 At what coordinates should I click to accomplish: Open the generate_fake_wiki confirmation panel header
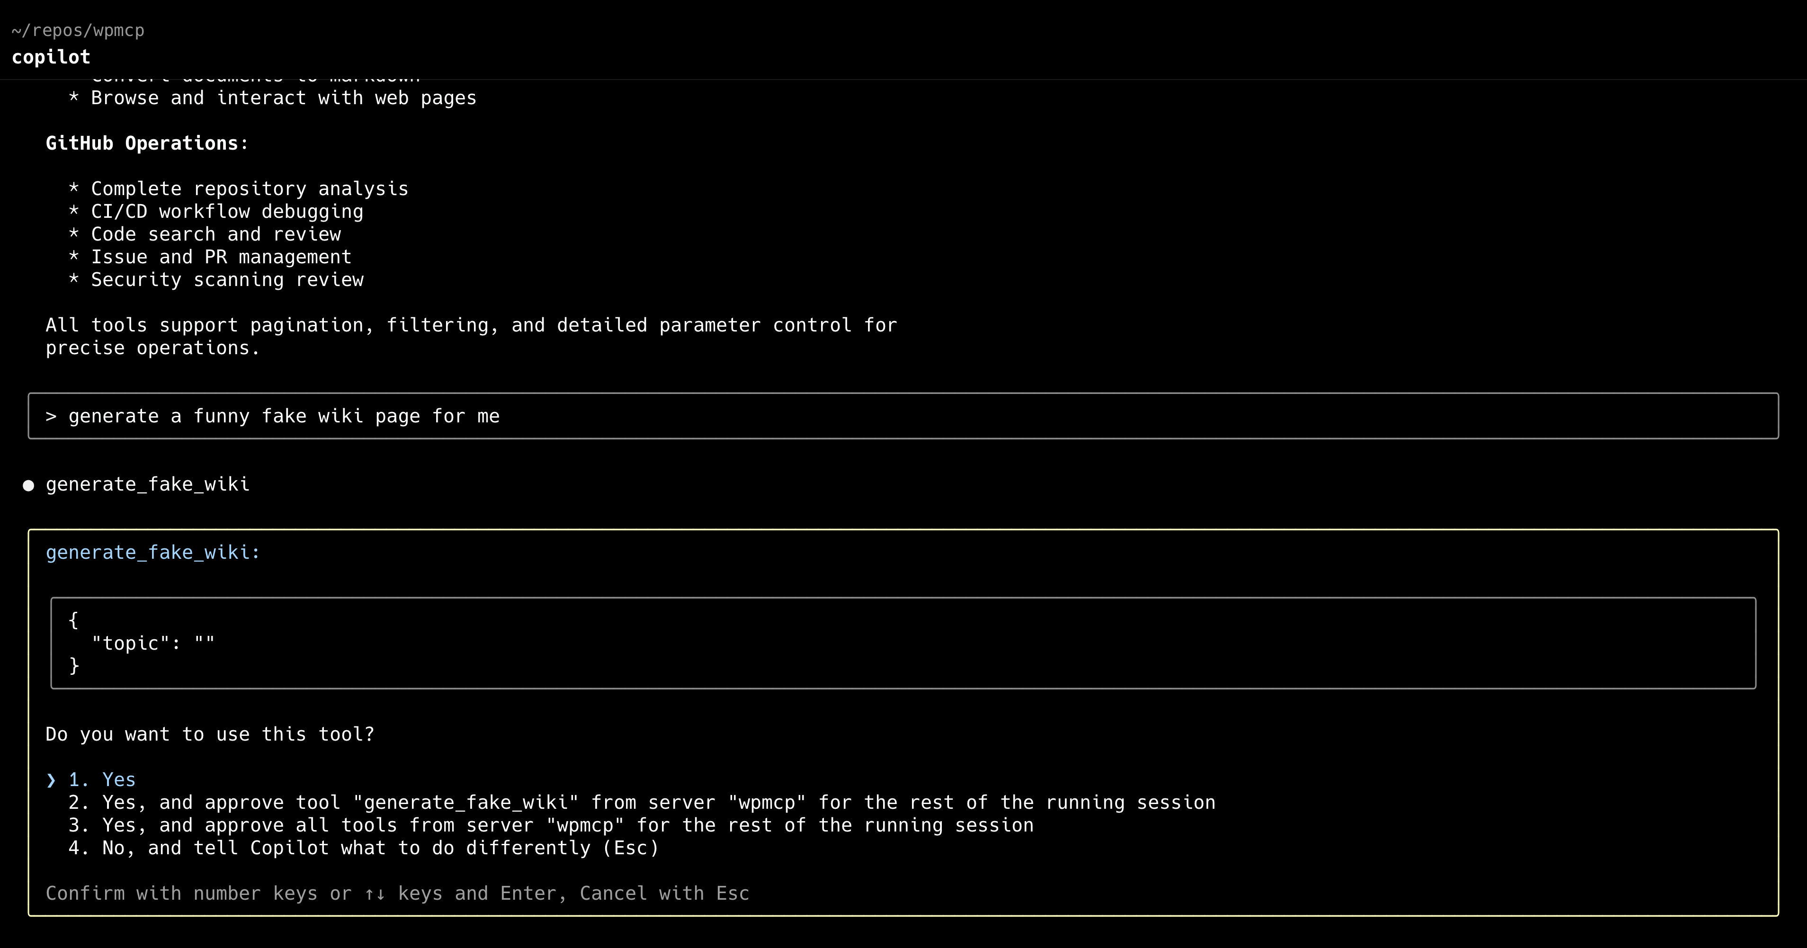point(152,552)
